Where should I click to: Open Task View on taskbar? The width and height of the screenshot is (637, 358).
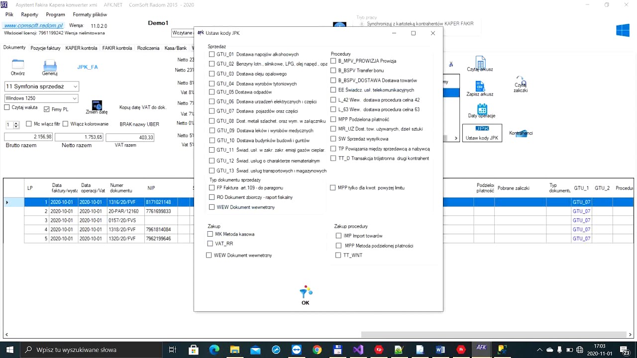(x=172, y=350)
